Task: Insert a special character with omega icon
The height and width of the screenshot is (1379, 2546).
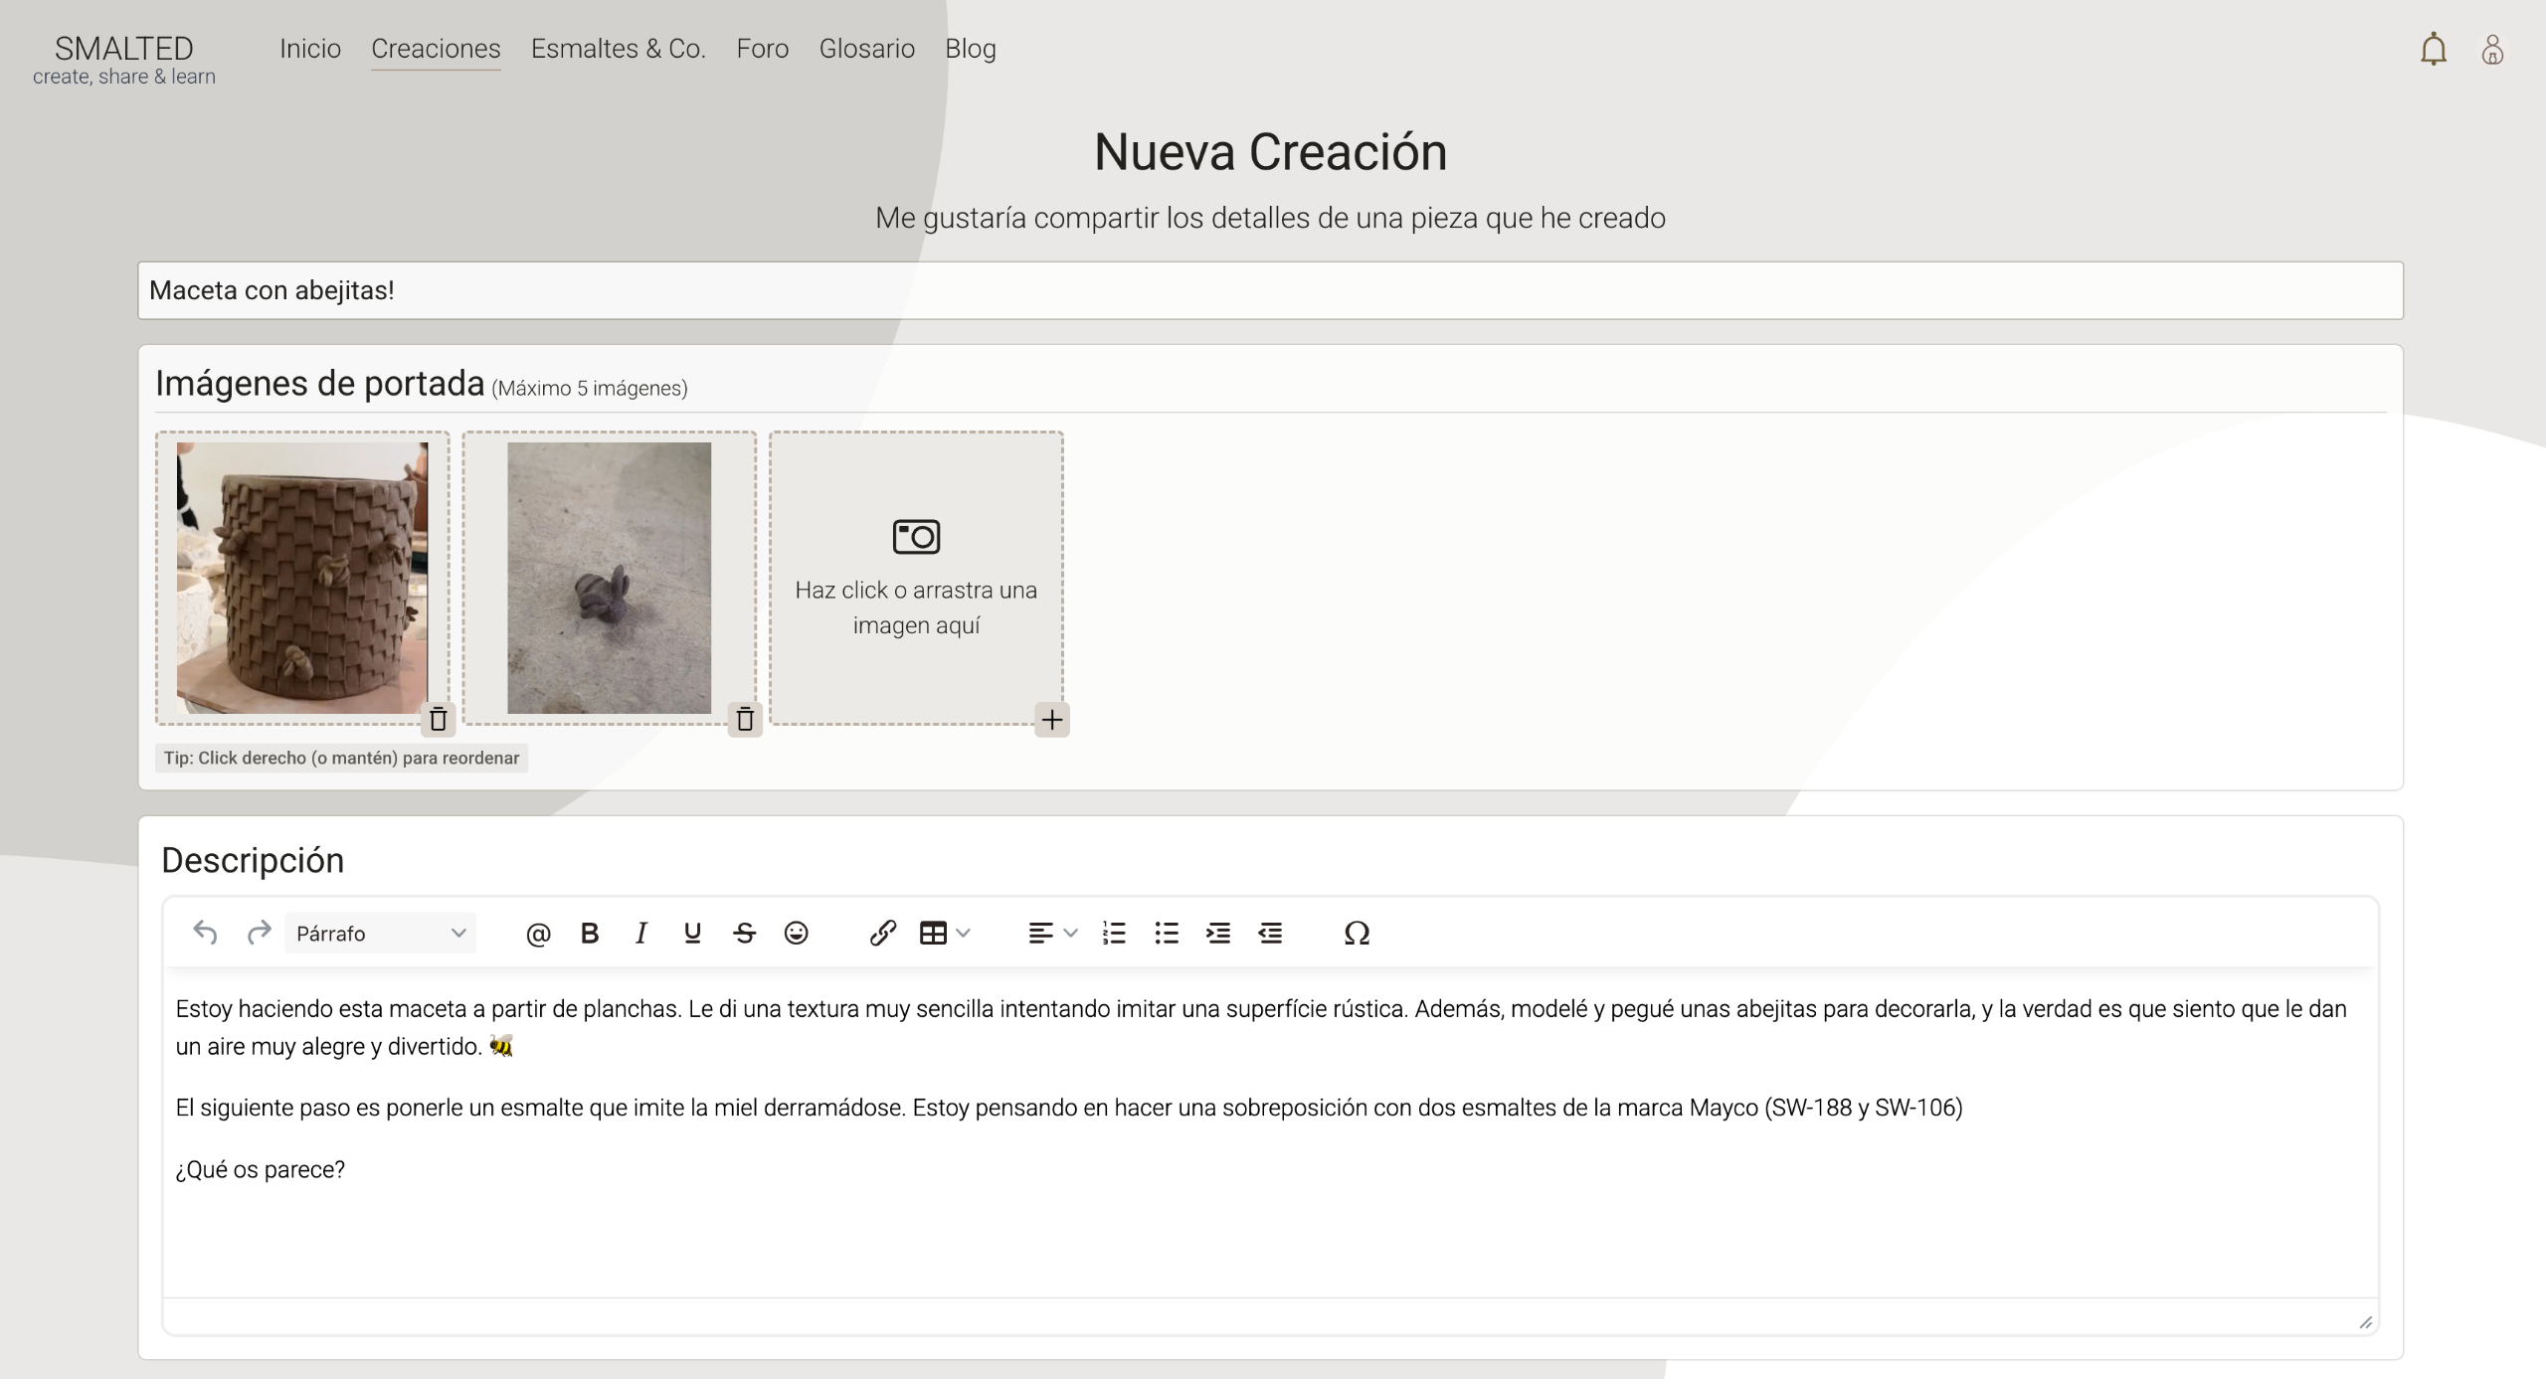Action: (x=1357, y=934)
